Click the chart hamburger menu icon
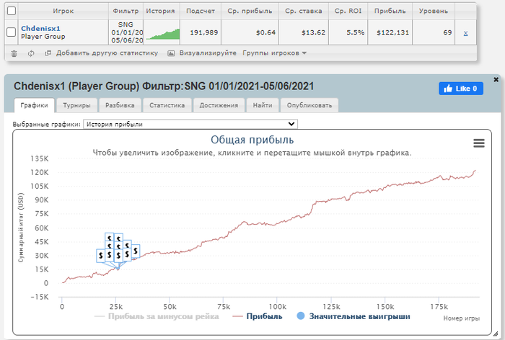 (x=479, y=143)
